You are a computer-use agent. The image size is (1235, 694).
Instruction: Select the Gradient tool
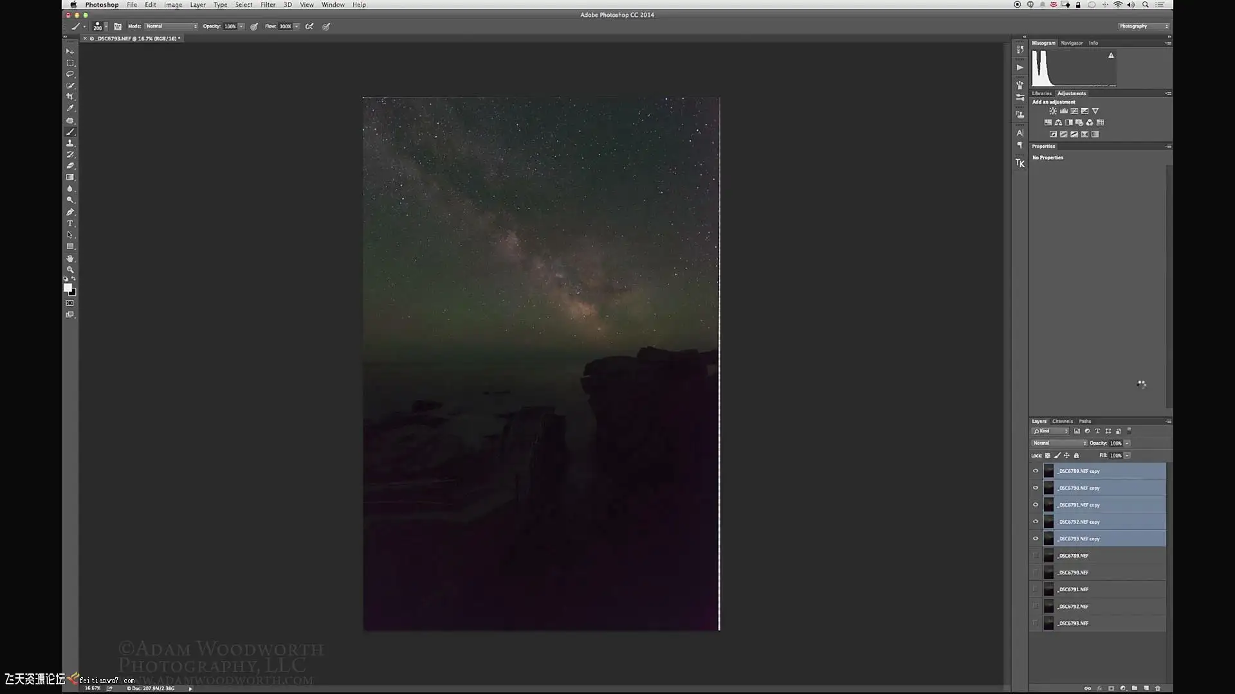(x=70, y=177)
